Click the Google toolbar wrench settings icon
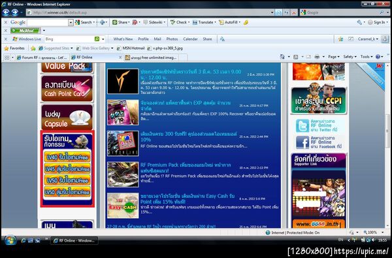This screenshot has width=392, height=258. tap(359, 22)
